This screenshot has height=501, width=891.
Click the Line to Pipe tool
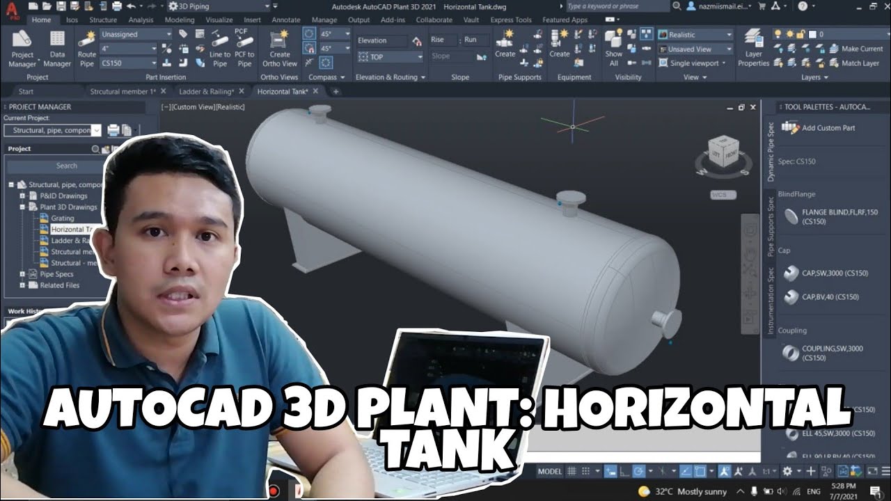click(x=220, y=48)
